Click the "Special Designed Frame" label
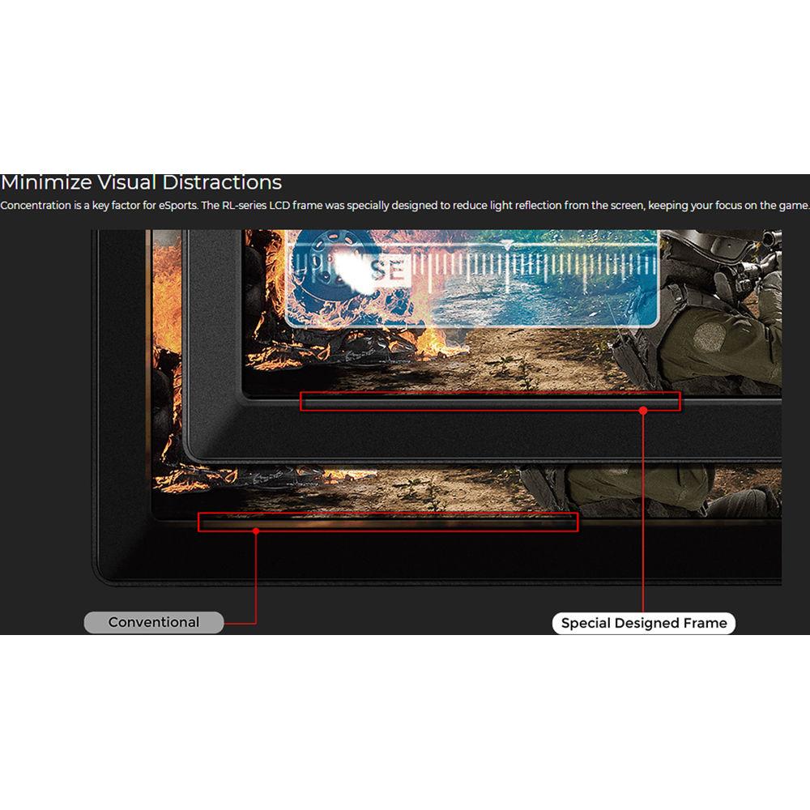 coord(643,623)
